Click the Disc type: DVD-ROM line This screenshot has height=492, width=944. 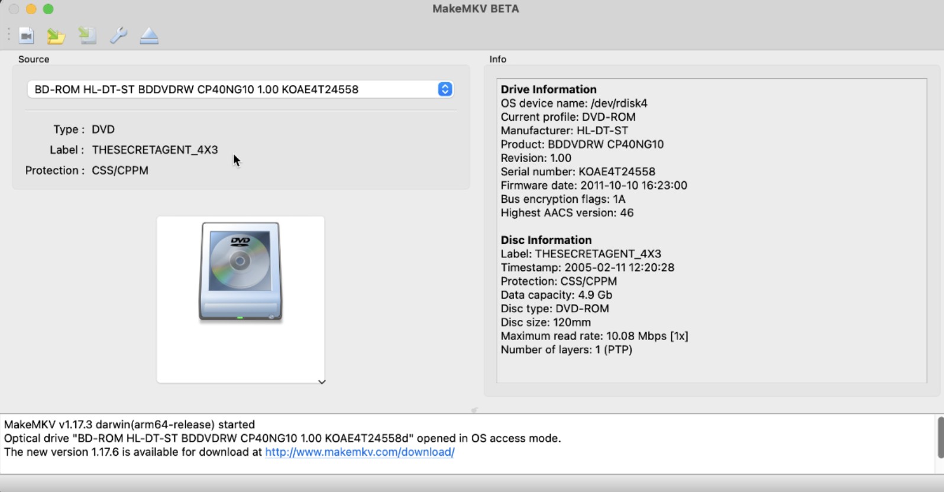(x=555, y=308)
